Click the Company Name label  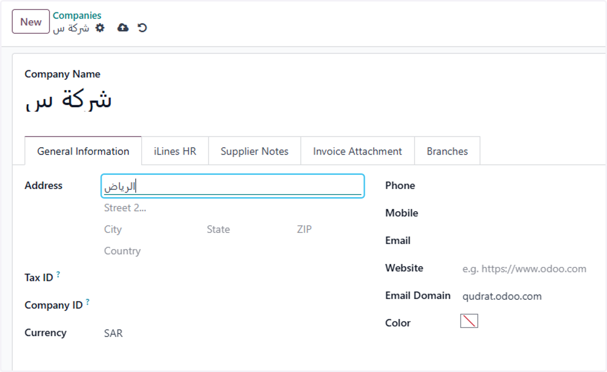pyautogui.click(x=62, y=74)
